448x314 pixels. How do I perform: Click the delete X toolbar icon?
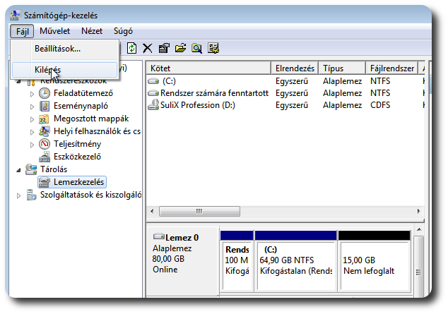[x=148, y=48]
